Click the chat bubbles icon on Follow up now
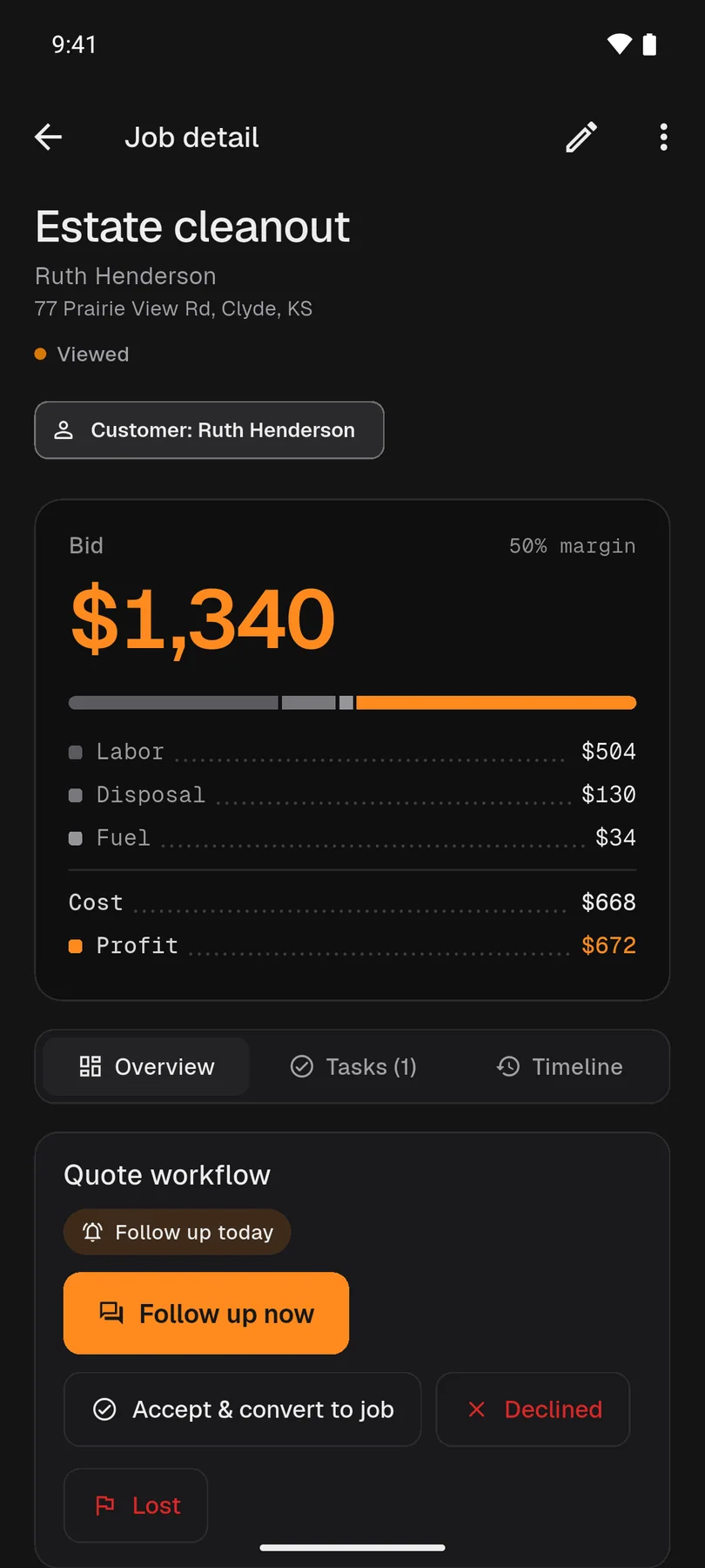705x1568 pixels. coord(111,1313)
